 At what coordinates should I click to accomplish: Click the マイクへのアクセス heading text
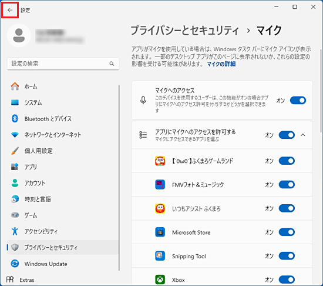point(174,91)
